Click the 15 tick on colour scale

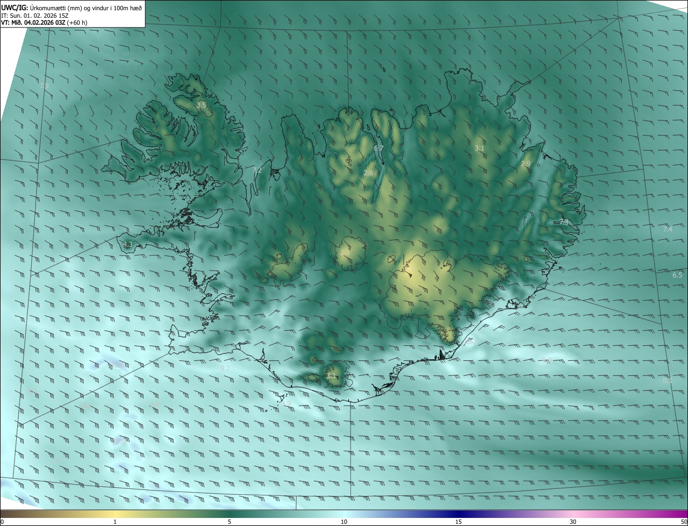(x=458, y=522)
